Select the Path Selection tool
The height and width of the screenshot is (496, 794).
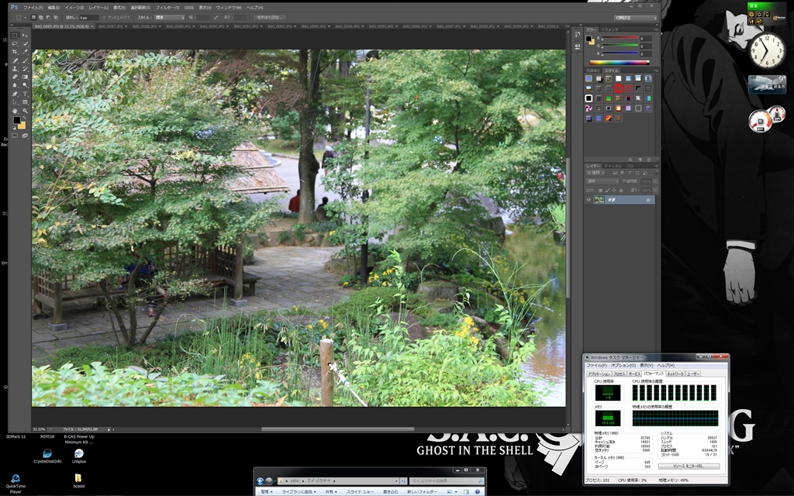coord(16,102)
